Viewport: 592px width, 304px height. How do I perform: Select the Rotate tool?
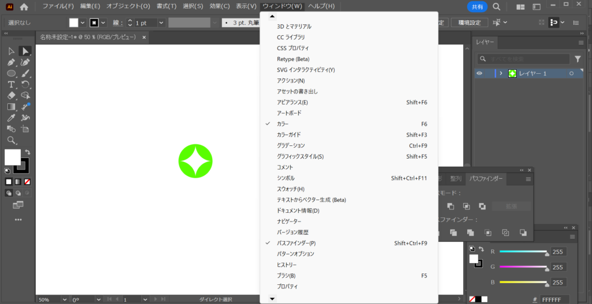click(x=25, y=84)
